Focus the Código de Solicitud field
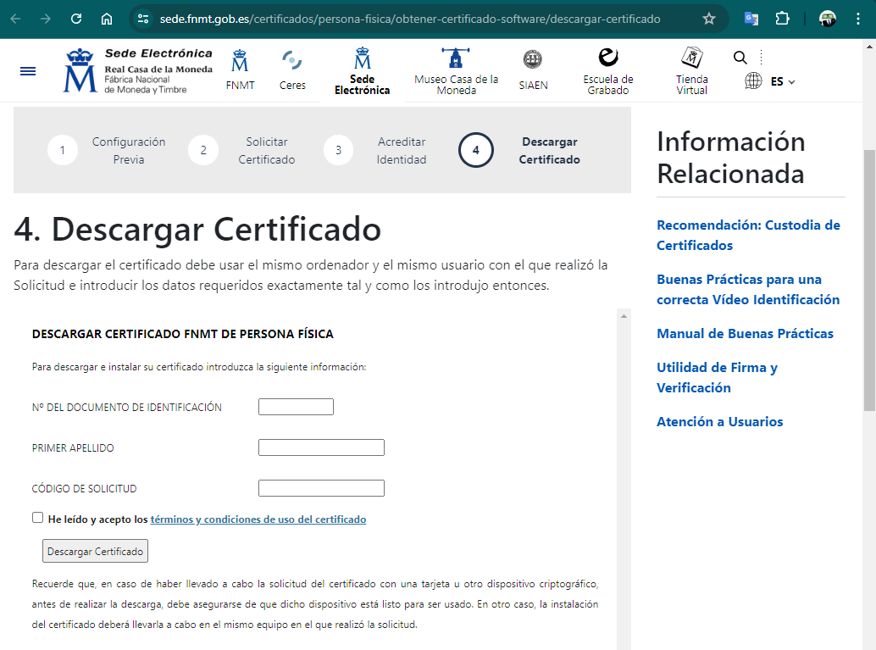This screenshot has height=650, width=876. coord(321,488)
